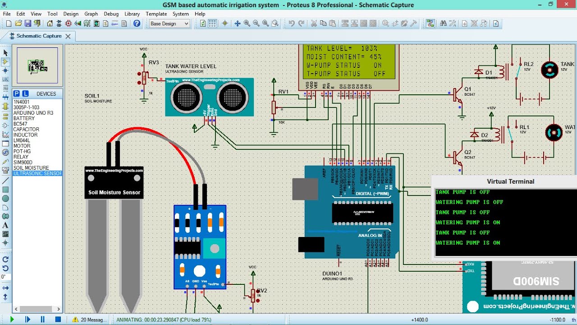Open the Tool menu
Image resolution: width=577 pixels, height=325 pixels.
(x=52, y=14)
